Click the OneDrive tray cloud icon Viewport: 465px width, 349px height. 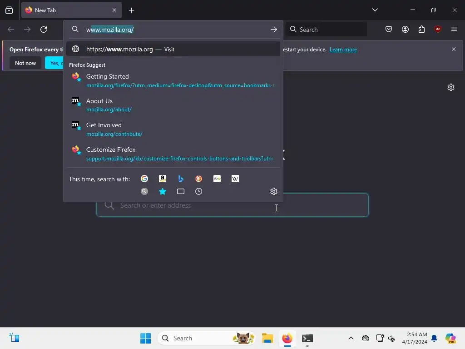[x=366, y=338]
